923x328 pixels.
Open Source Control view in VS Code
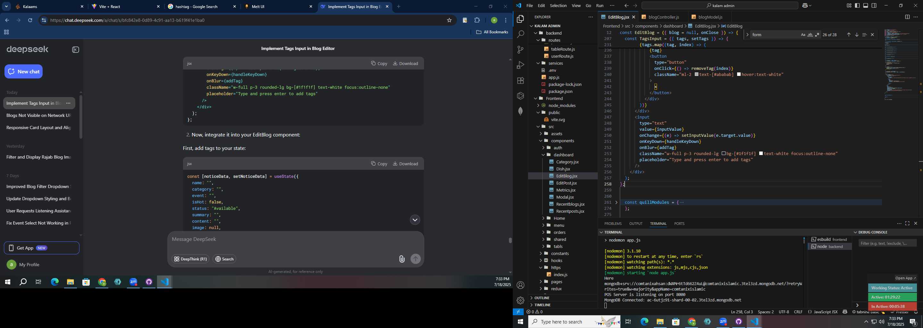coord(520,50)
